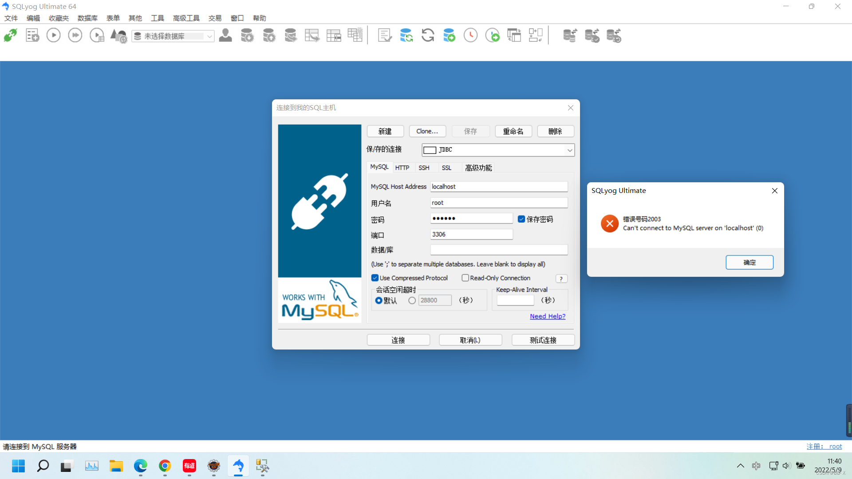Open a new MySQL connection

[10, 35]
